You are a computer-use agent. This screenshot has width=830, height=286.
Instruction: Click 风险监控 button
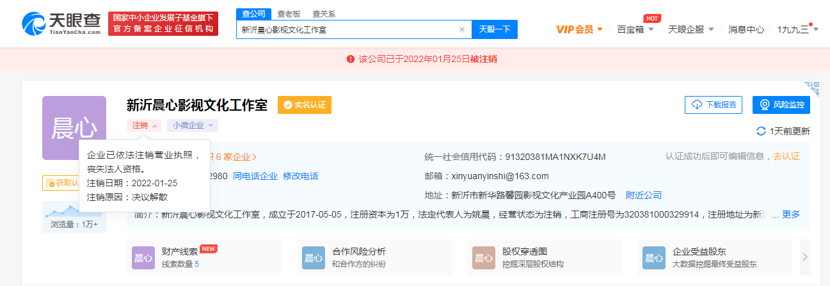coord(781,105)
